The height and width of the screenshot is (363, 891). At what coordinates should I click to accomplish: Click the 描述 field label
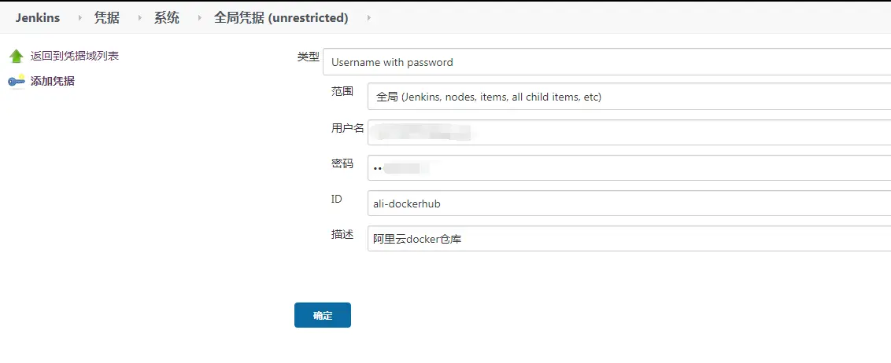pyautogui.click(x=342, y=235)
